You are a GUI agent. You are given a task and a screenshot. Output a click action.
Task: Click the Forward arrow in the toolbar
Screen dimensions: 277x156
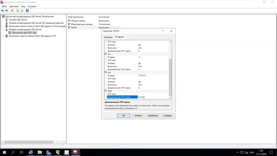pos(6,10)
